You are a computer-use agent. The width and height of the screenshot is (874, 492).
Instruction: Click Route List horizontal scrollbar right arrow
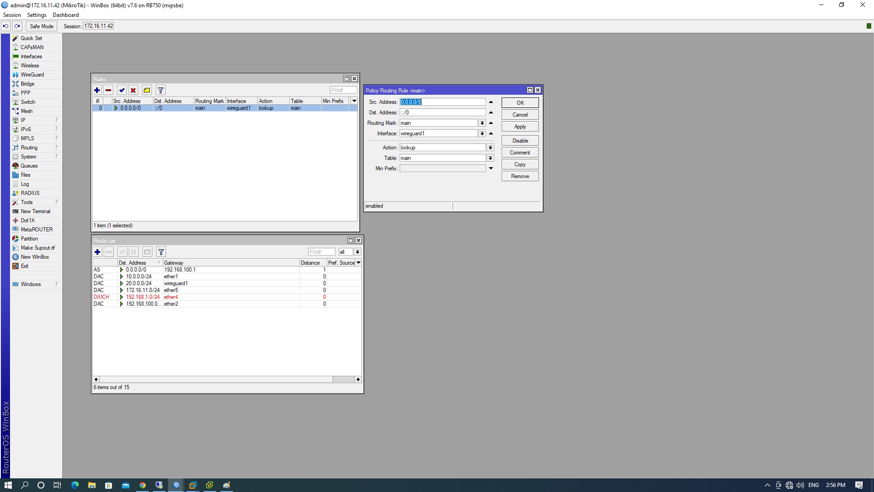[358, 379]
